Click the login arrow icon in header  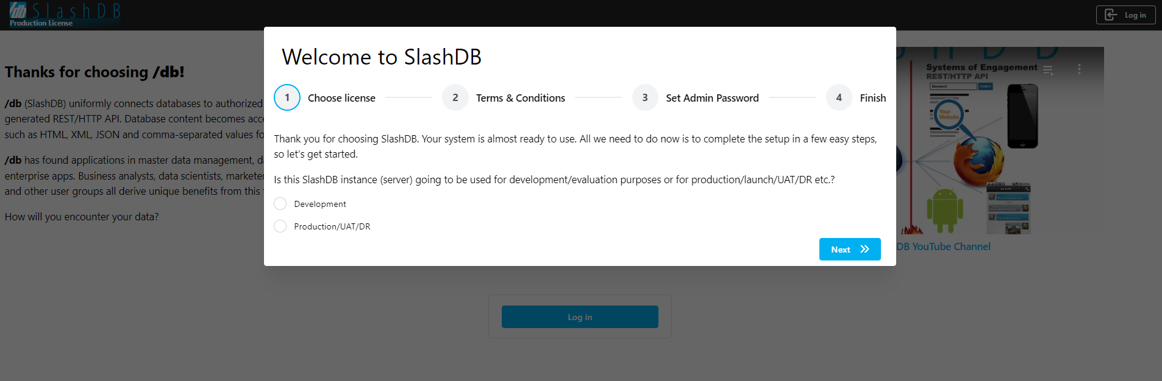point(1111,15)
